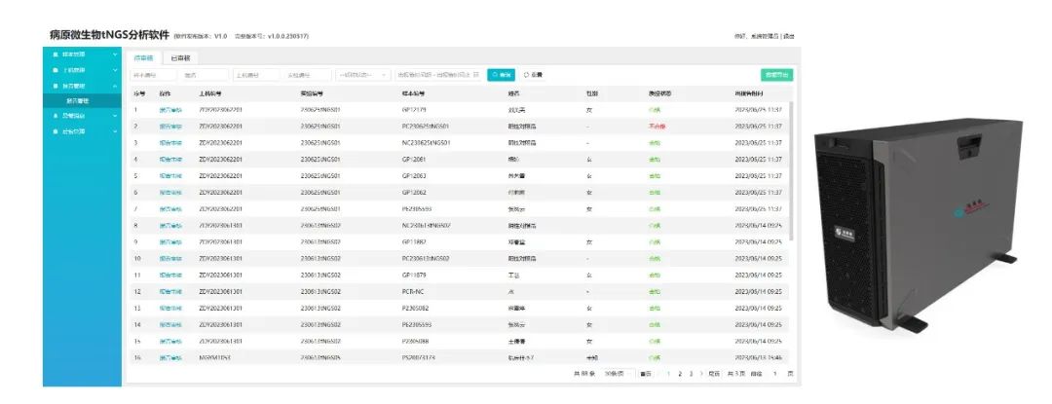
Task: Collapse the expanded third sidebar menu using its chevron
Action: 115,86
